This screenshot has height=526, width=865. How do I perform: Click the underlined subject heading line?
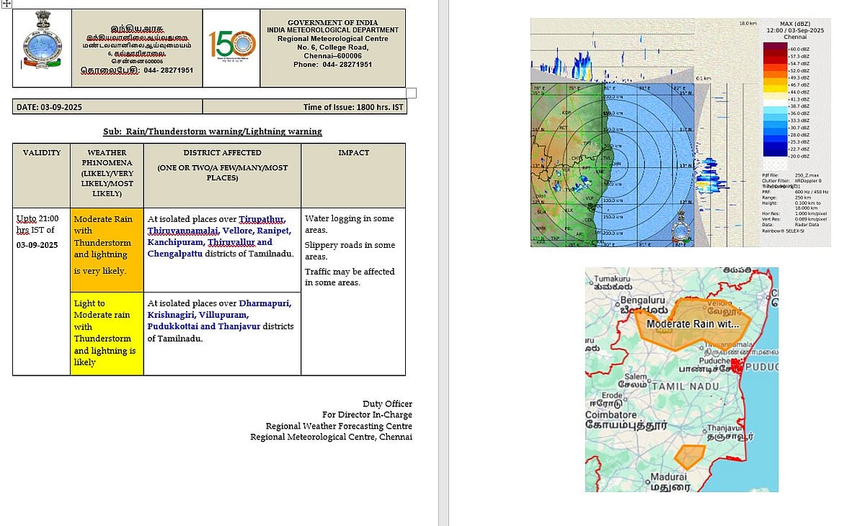(213, 132)
